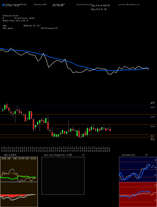
Task: Click the blue 12 Day SMA legend square
Action: [x=3, y=5]
